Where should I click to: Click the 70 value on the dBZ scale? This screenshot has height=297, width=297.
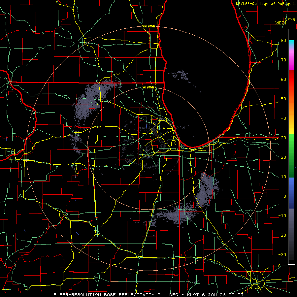click(283, 60)
